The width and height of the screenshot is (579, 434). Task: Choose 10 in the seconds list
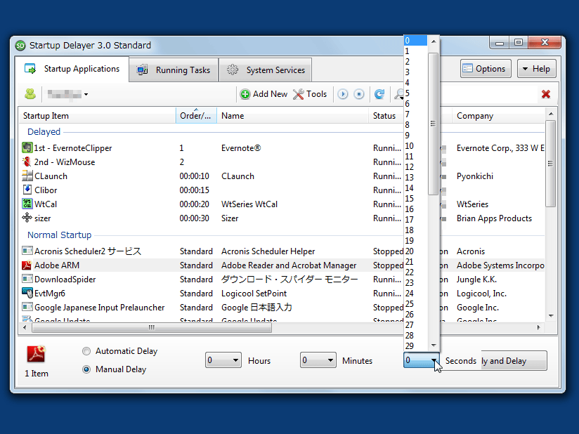click(415, 146)
